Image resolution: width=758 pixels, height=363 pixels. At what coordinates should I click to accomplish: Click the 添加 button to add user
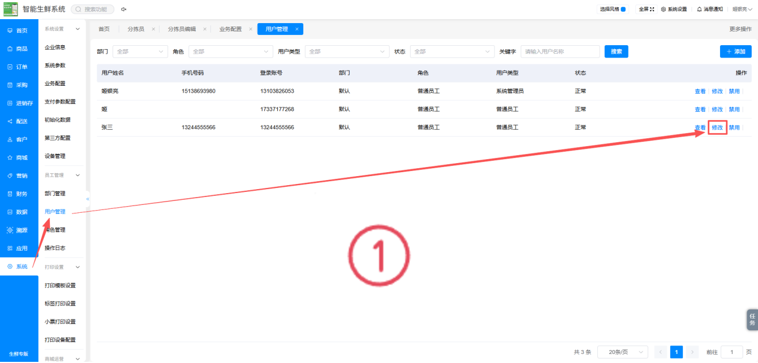click(736, 51)
